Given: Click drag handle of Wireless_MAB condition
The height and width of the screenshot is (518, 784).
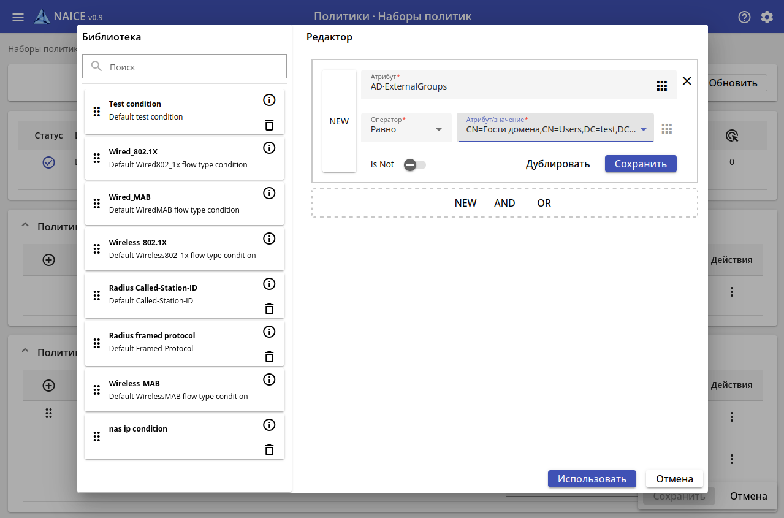Looking at the screenshot, I should [x=96, y=390].
